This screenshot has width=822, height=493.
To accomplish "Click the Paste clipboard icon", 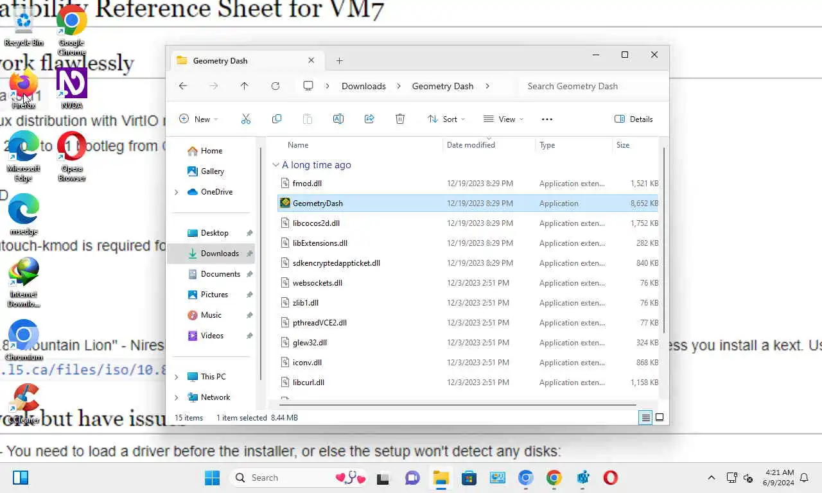I will 308,119.
